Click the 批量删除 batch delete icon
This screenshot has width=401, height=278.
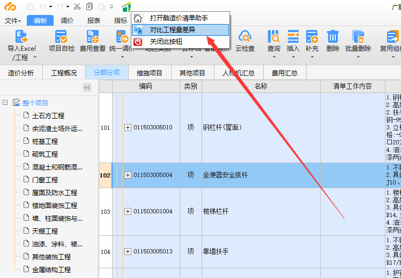pyautogui.click(x=358, y=37)
